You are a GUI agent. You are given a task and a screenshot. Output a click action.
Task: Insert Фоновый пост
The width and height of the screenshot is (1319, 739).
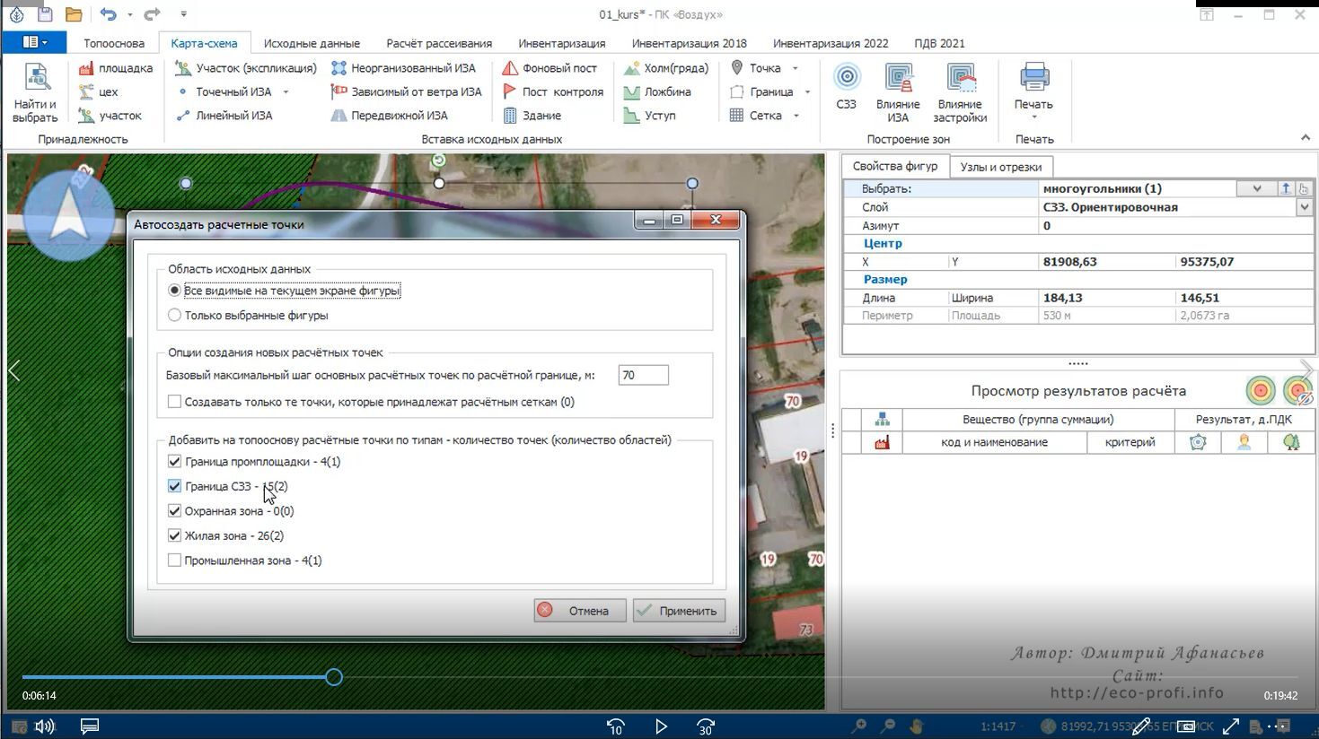tap(550, 68)
